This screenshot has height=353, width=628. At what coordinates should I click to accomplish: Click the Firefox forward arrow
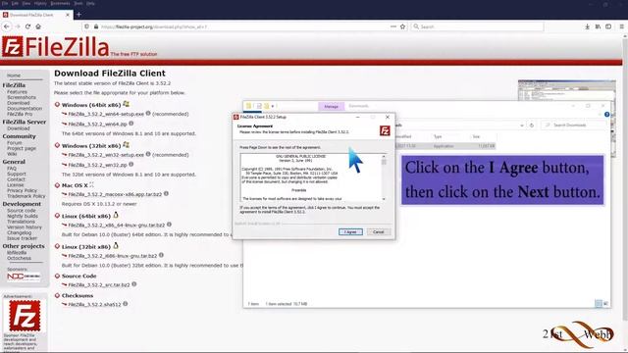(x=18, y=26)
